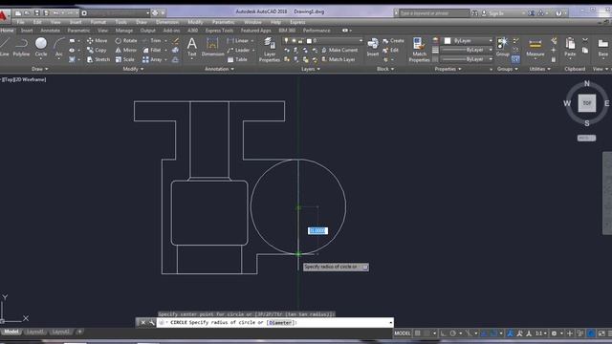Viewport: 612px width, 344px height.
Task: Click the Trim tool
Action: [152, 40]
